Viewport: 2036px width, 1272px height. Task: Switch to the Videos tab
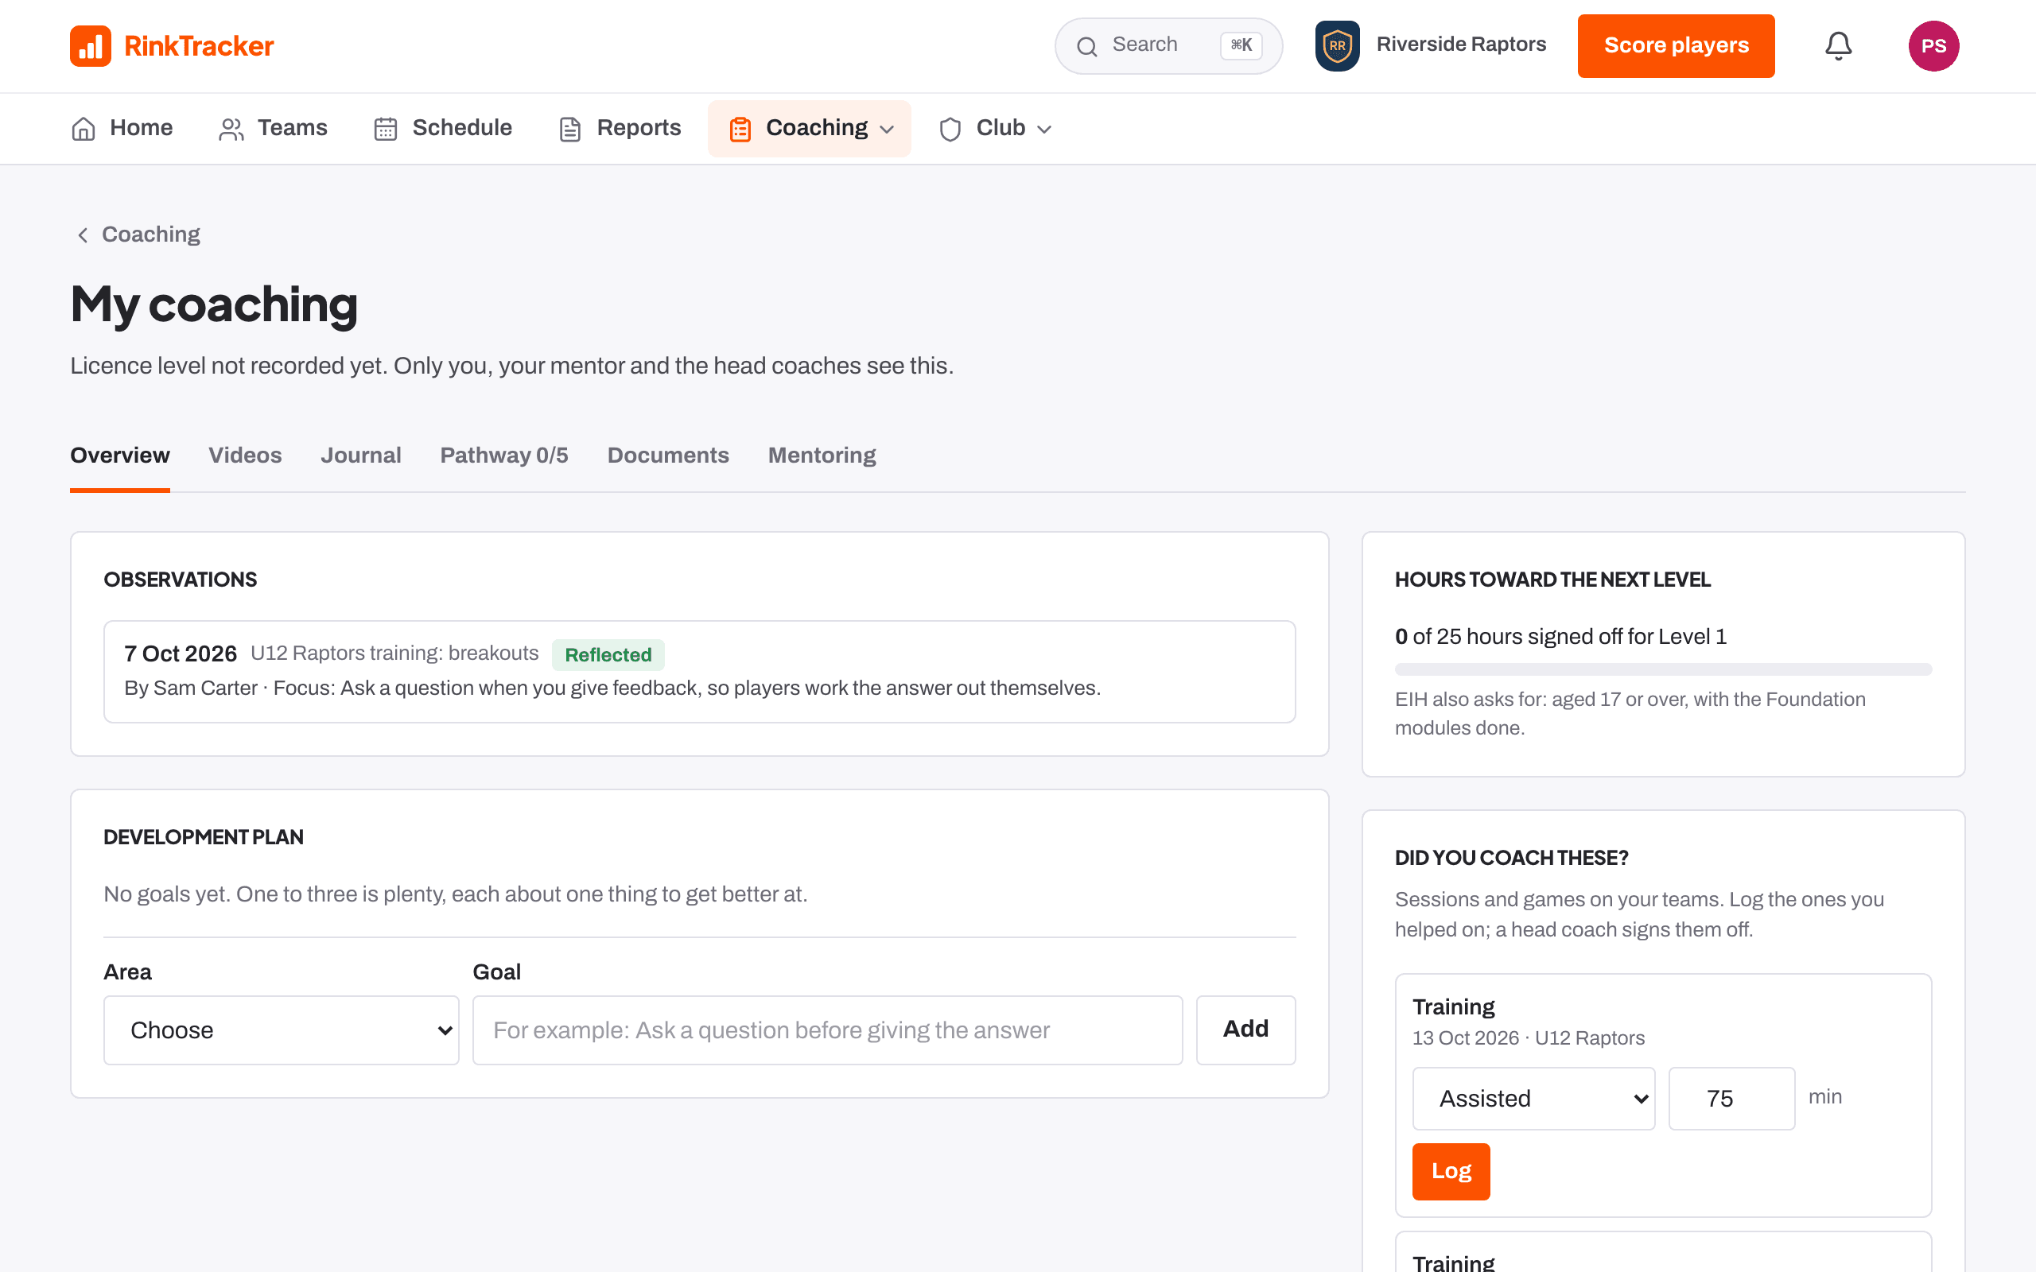(x=245, y=455)
